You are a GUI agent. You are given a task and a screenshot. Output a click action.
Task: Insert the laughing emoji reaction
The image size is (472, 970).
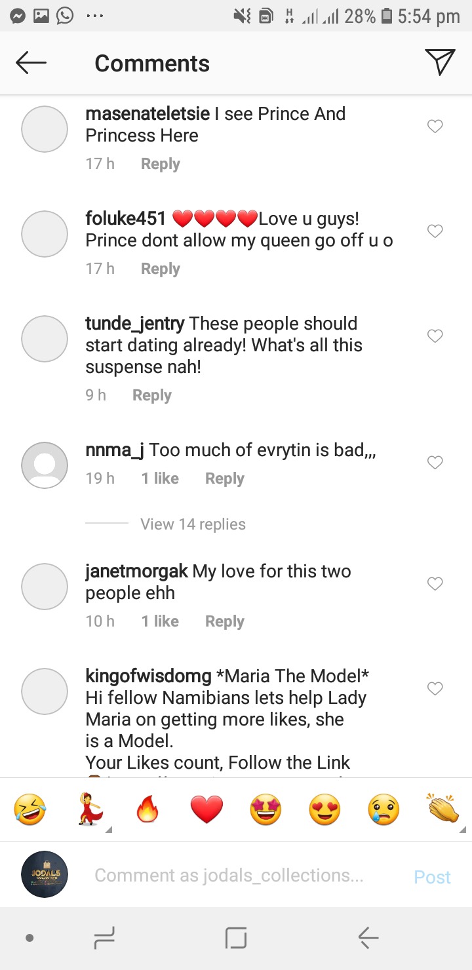29,810
